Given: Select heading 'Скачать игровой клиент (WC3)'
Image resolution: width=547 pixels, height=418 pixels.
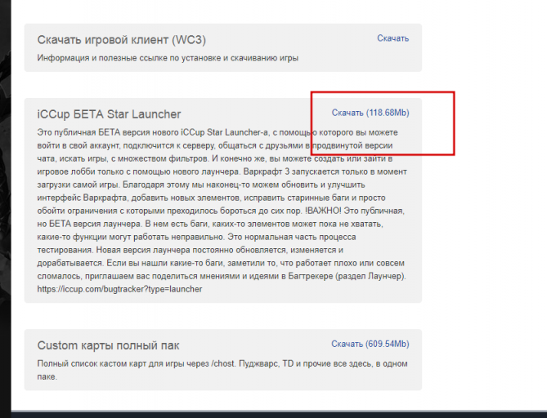Looking at the screenshot, I should (x=121, y=40).
